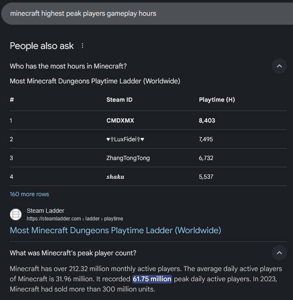Click the shaka Steam ID cell
Screen dimensions: 293x300
pyautogui.click(x=115, y=177)
